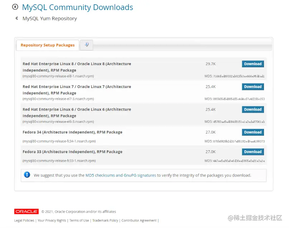
Task: Click the Red Hat Enterprise Linux 8 title
Action: [77, 67]
